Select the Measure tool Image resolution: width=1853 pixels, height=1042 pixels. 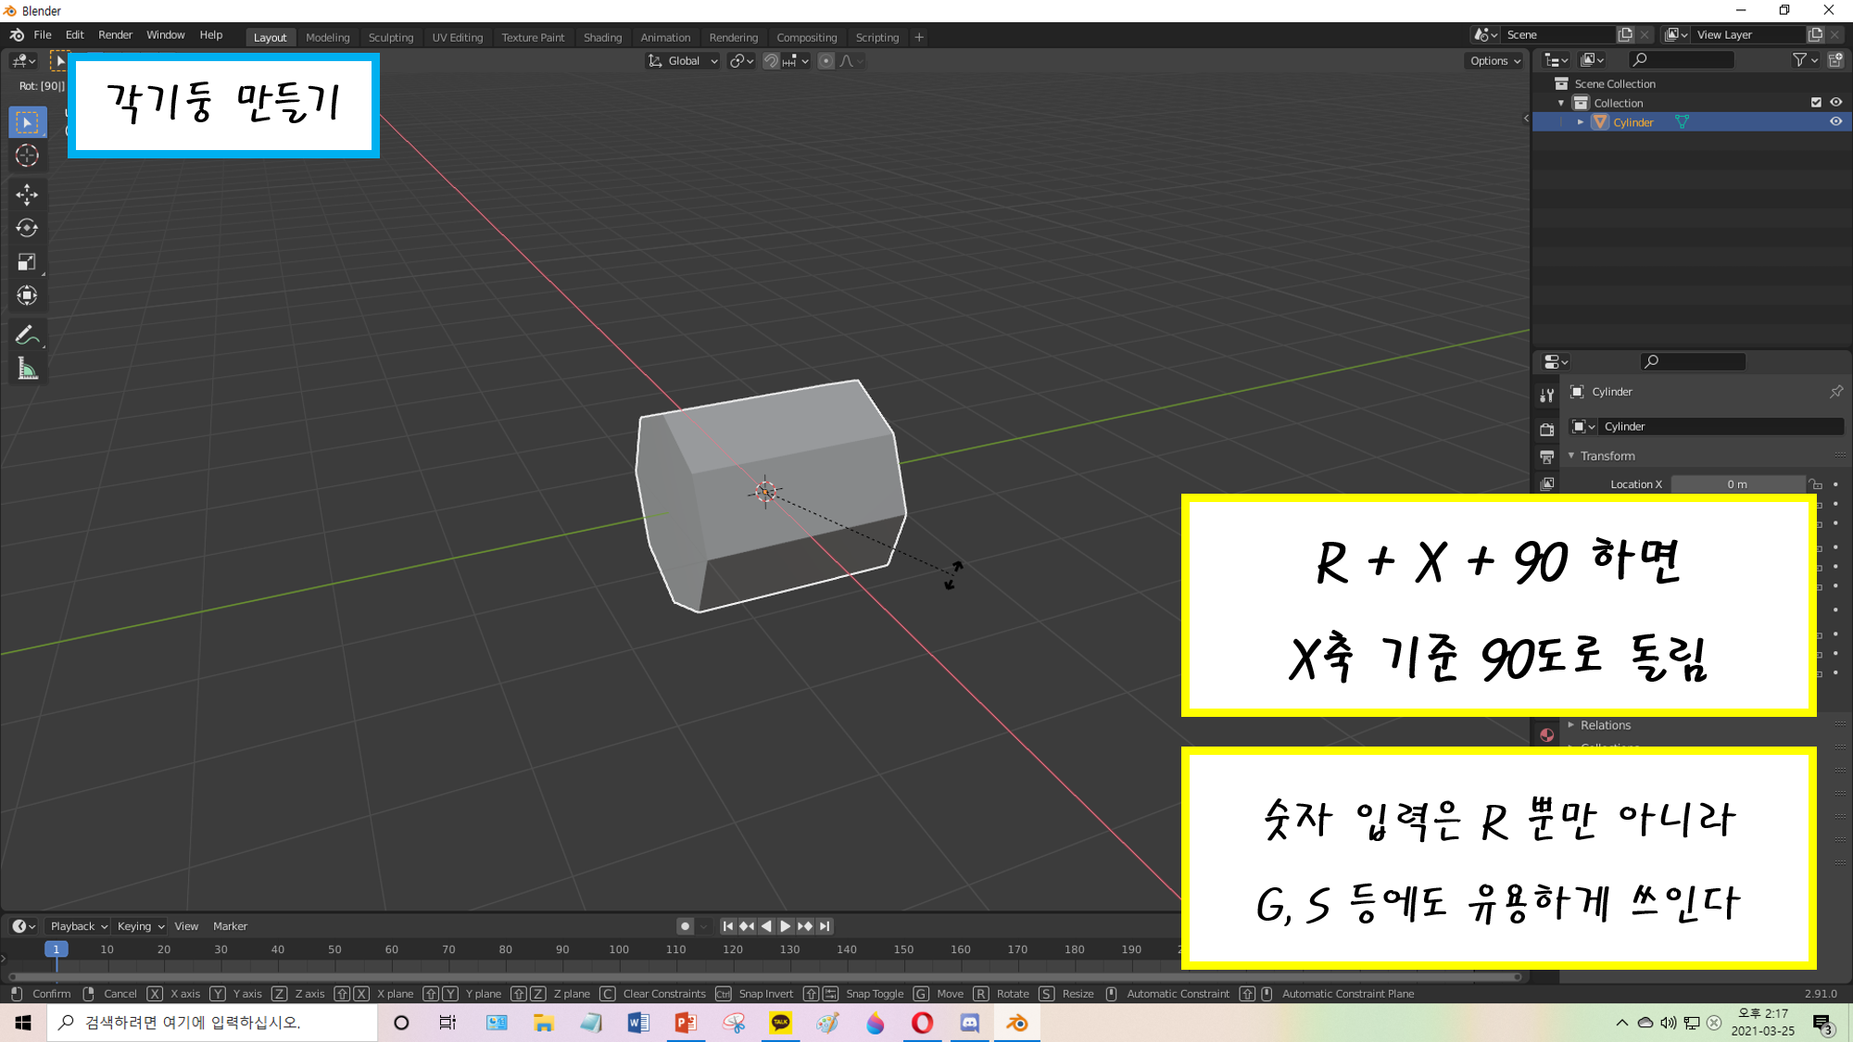coord(27,370)
